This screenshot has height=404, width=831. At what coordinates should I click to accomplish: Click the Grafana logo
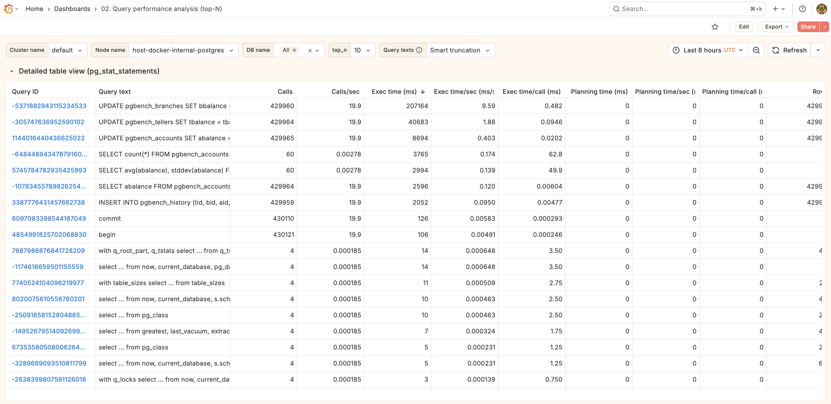[9, 9]
